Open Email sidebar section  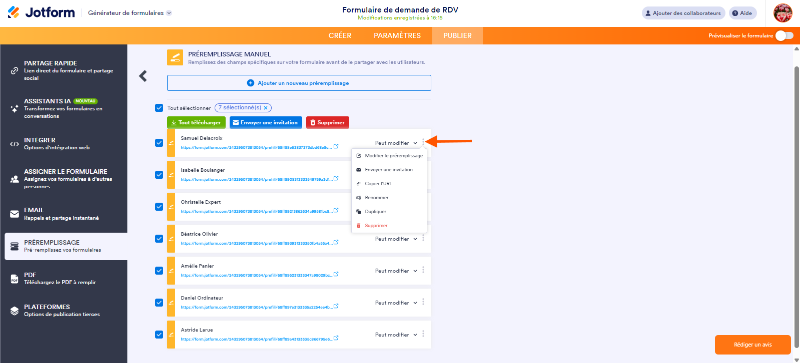pos(64,214)
